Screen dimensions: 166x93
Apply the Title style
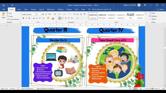click(130, 16)
